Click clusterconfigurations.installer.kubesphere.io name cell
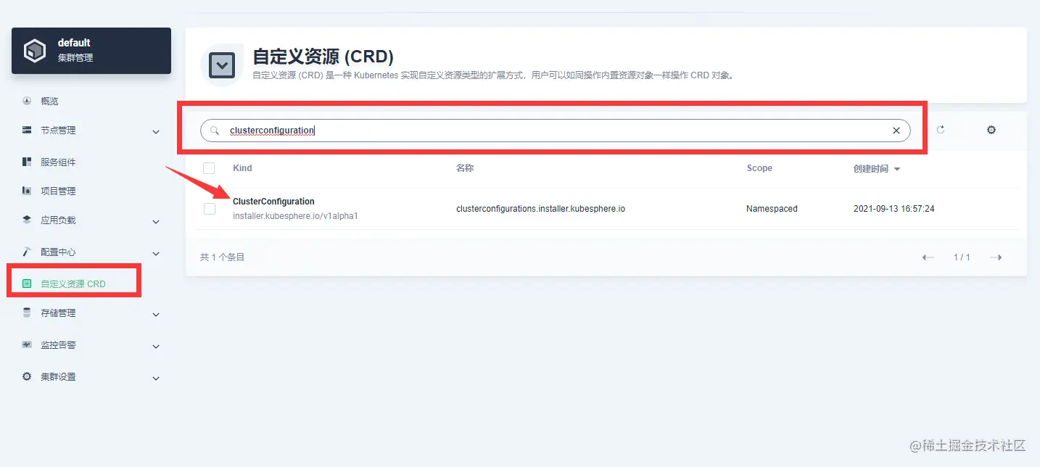This screenshot has width=1040, height=467. point(540,209)
